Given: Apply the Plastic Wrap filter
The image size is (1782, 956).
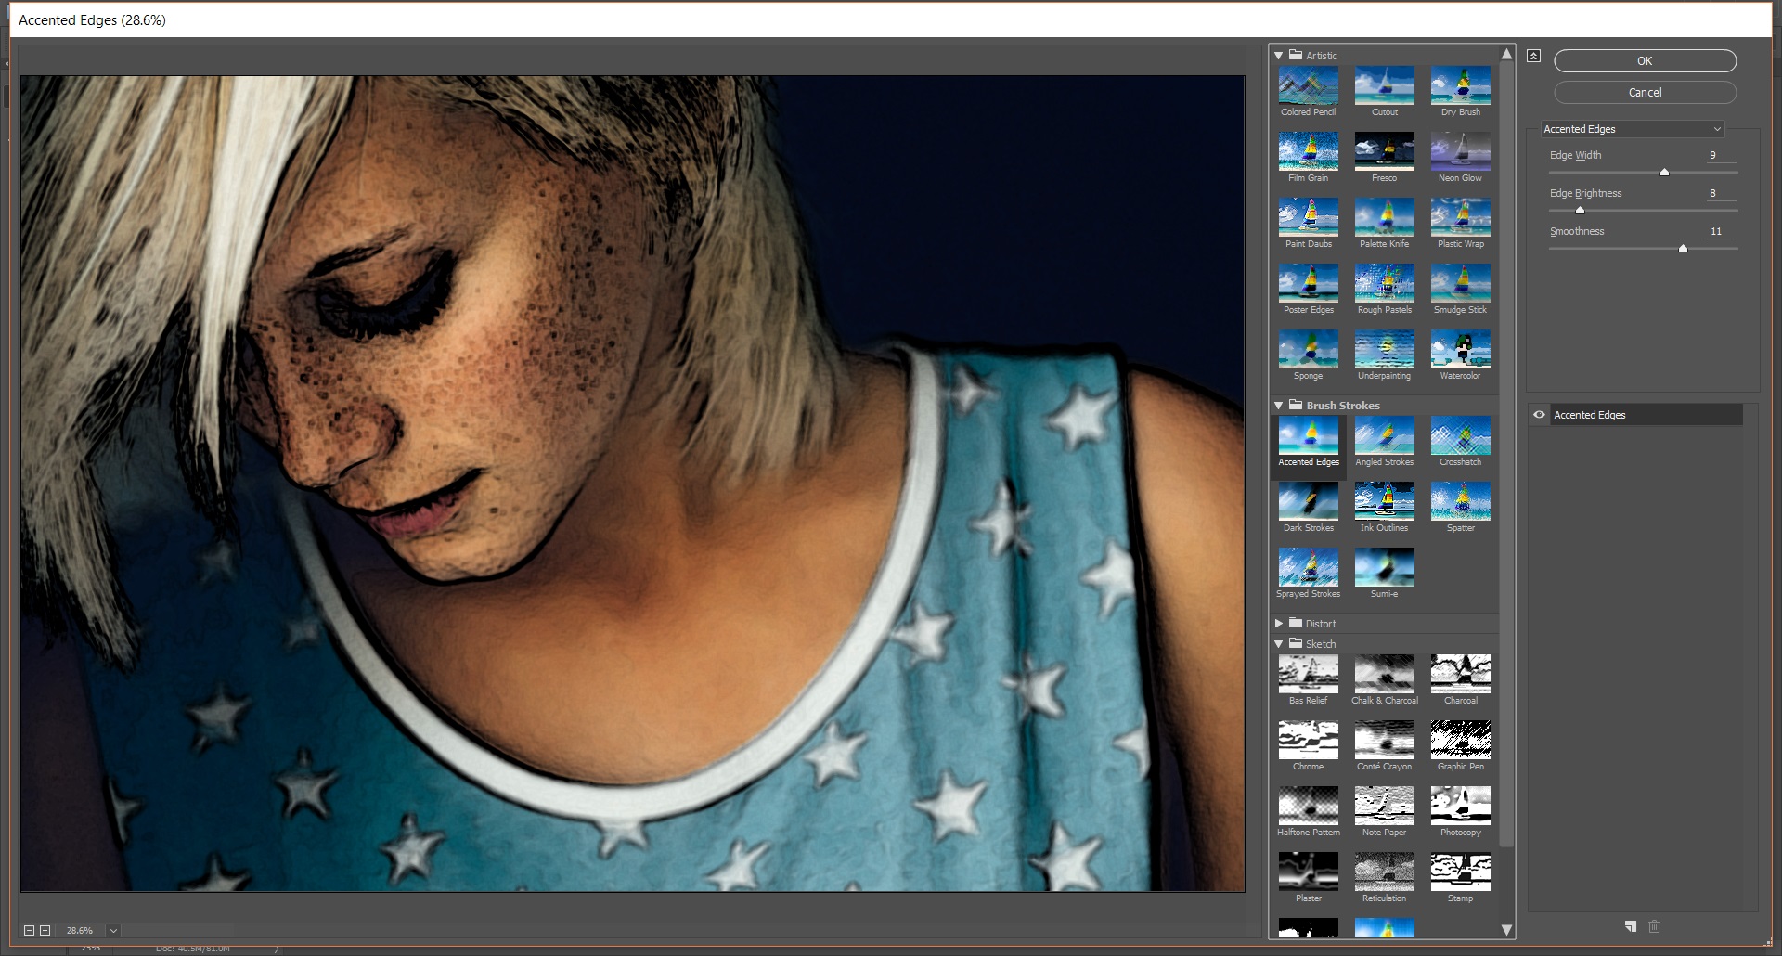Looking at the screenshot, I should point(1460,217).
